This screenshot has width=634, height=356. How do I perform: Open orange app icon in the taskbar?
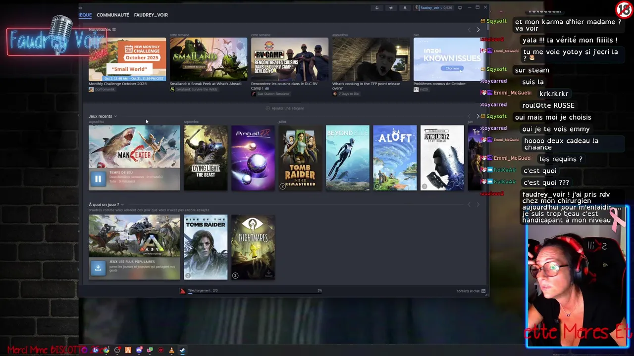coord(128,350)
